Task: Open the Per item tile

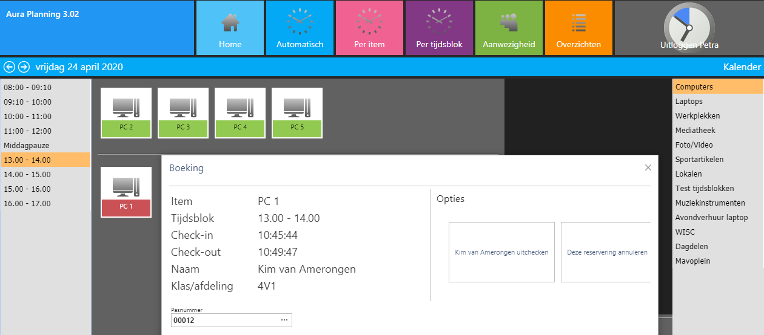Action: click(x=369, y=28)
